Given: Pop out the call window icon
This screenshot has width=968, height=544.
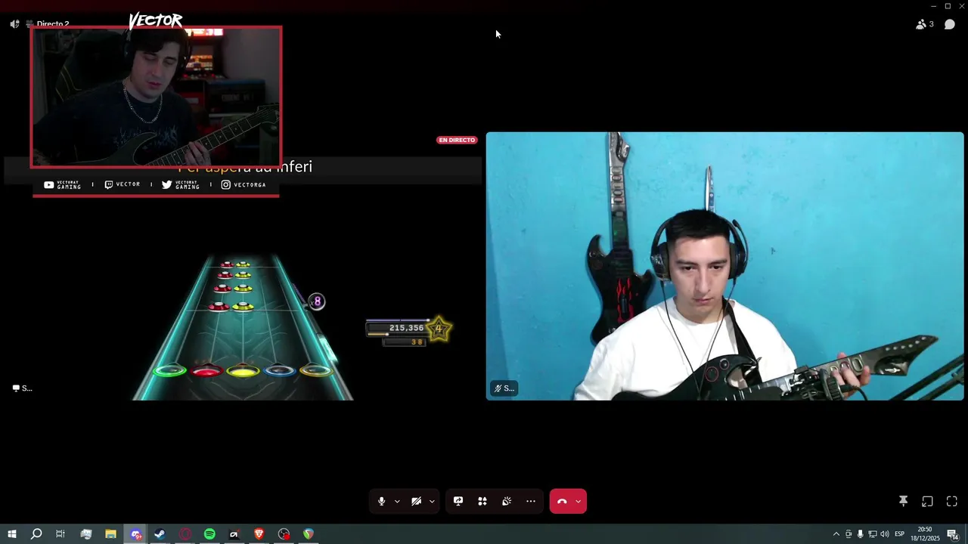Looking at the screenshot, I should [927, 501].
